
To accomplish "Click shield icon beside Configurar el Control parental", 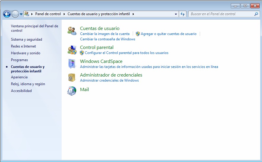I will [82, 53].
